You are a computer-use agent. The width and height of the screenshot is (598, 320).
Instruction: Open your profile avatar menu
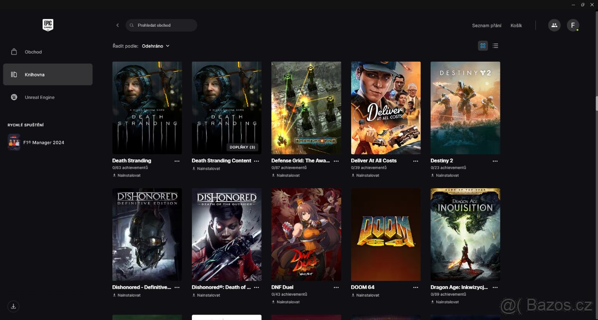click(x=573, y=25)
